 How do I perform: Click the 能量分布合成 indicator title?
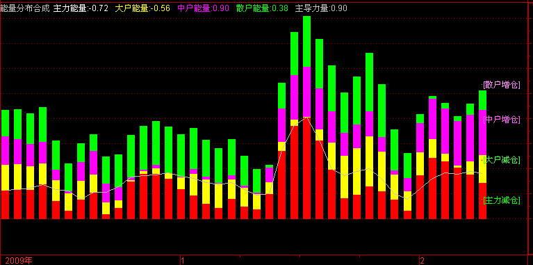[25, 8]
